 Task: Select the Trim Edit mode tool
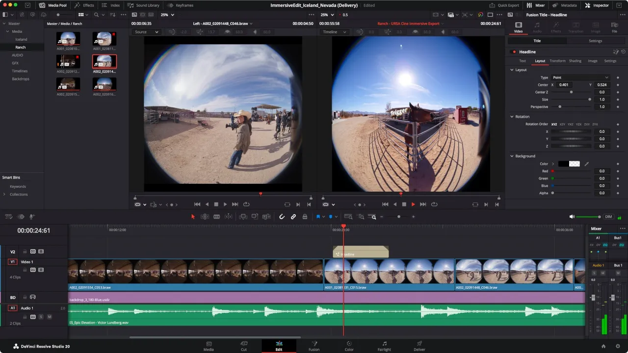click(205, 216)
